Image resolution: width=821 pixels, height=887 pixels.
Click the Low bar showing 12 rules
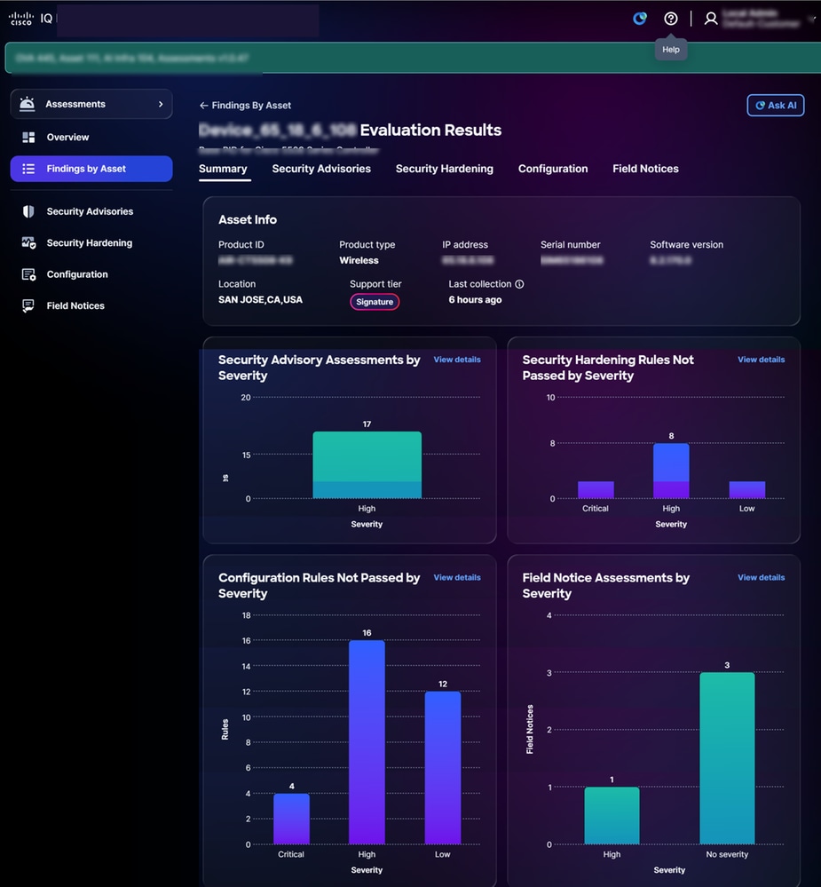(x=443, y=768)
